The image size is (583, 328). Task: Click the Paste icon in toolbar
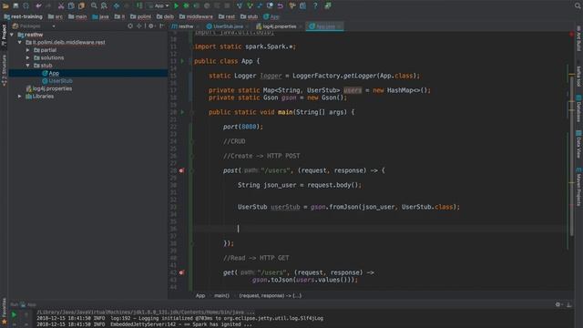[x=81, y=5]
